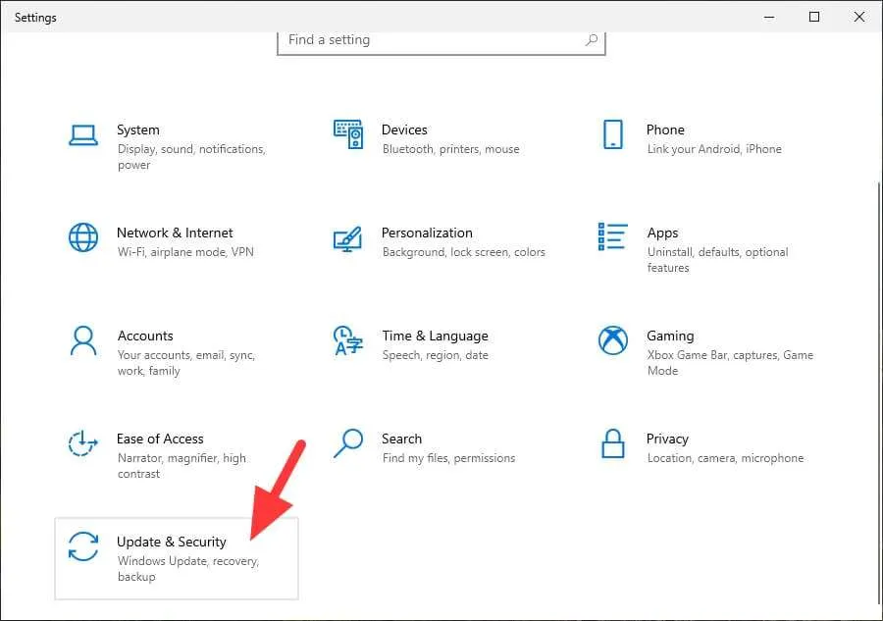Open the Apps title

(x=662, y=233)
